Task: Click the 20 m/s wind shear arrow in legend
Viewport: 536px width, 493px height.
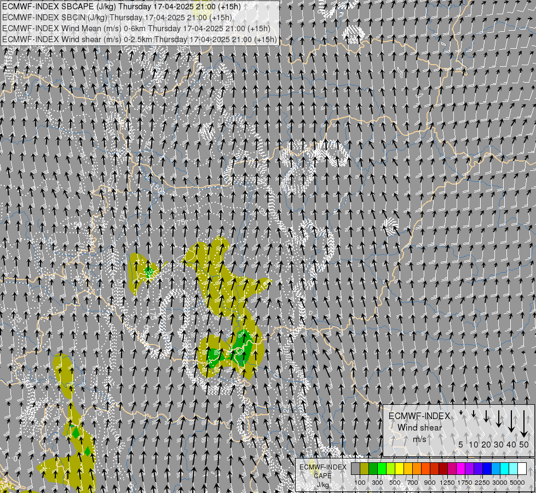Action: (486, 416)
